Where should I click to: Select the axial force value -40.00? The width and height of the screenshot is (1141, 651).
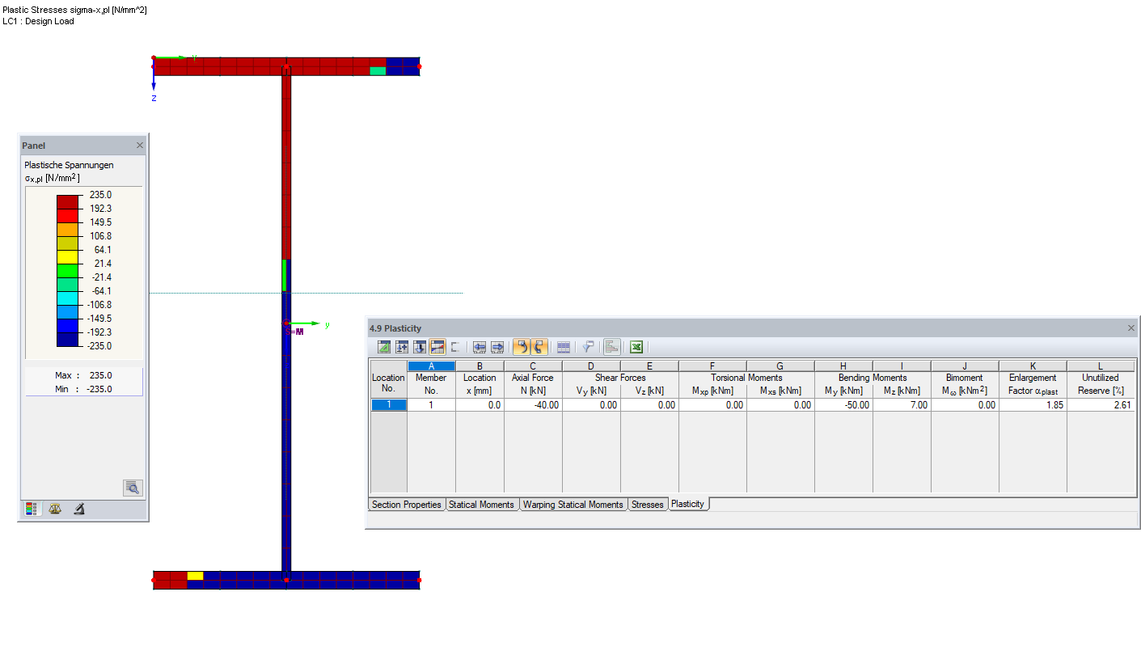(x=533, y=405)
